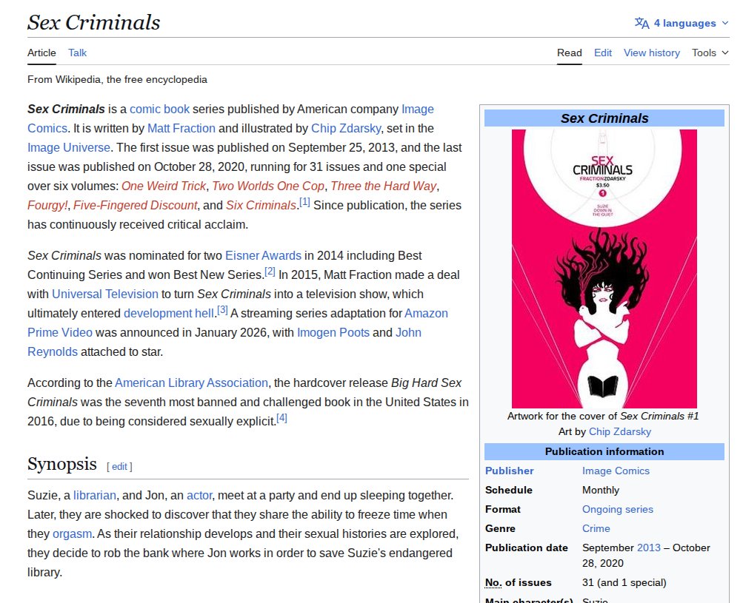
Task: Open Five-Fingered Discount red link
Action: point(135,206)
